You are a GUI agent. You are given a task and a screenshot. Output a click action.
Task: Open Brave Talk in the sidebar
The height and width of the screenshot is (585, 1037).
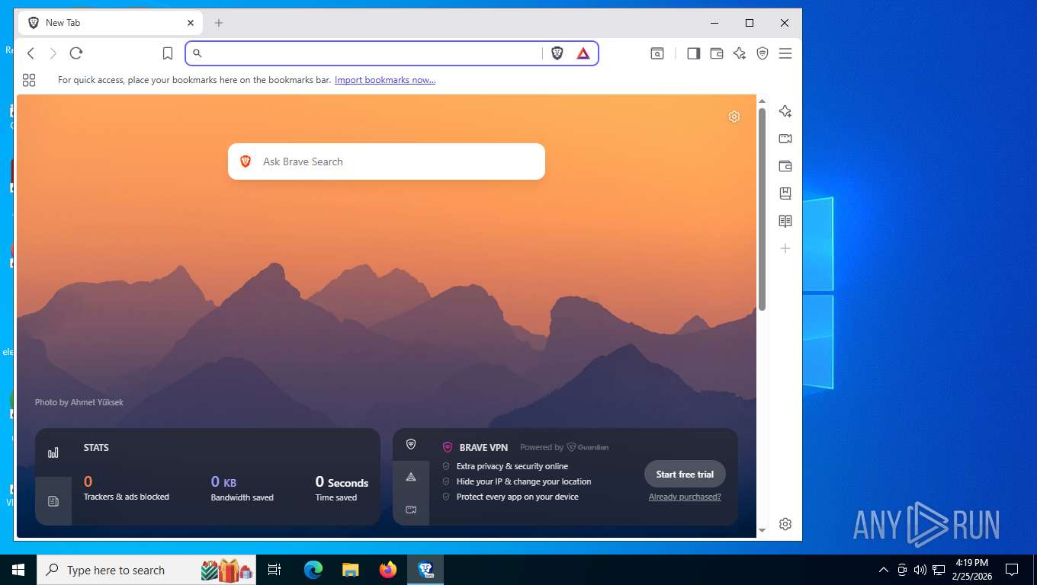pyautogui.click(x=785, y=139)
